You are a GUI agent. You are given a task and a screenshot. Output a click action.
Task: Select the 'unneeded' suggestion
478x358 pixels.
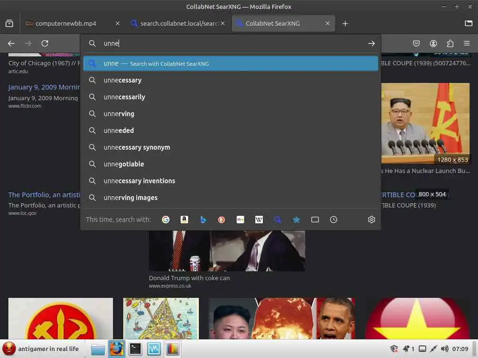point(231,131)
